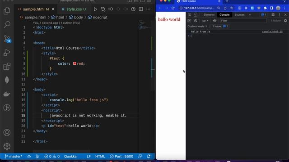Screen dimensions: 289x162
Task: Select the sample.html editor tab
Action: 33,9
